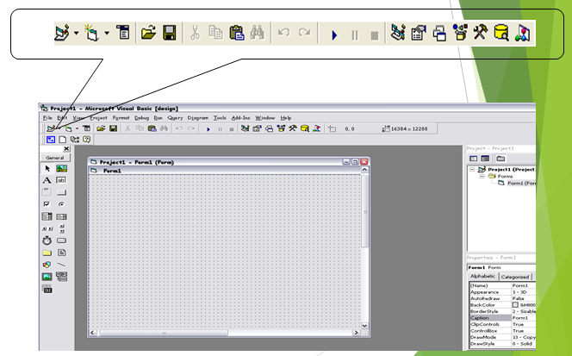Viewport: 572px width, 356px height.
Task: Select the Form1 tree item in Project Explorer
Action: point(522,183)
